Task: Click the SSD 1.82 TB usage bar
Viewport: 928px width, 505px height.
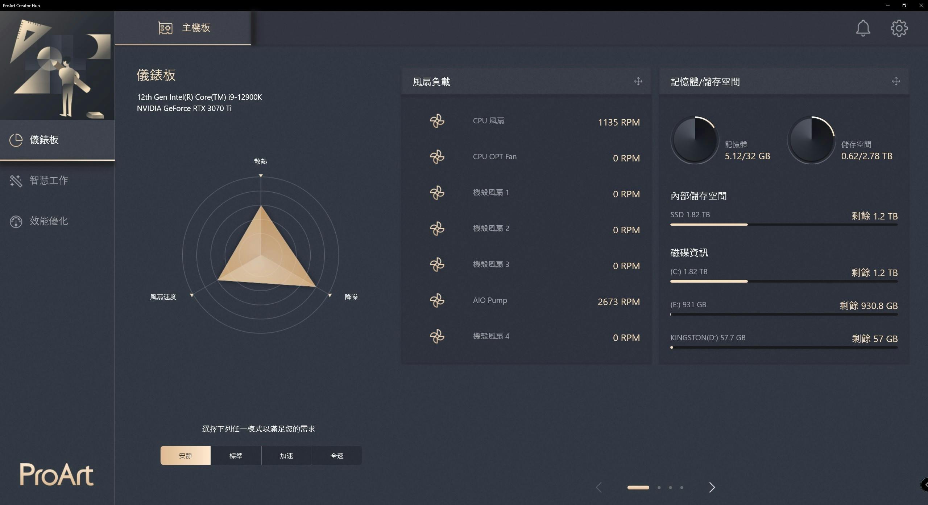Action: coord(784,225)
